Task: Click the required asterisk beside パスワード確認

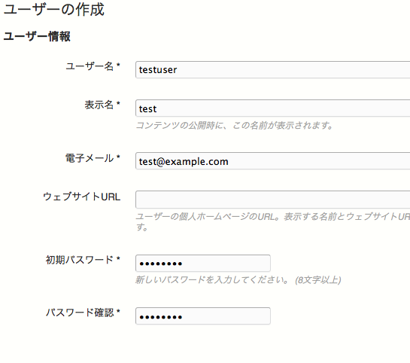Action: click(118, 311)
